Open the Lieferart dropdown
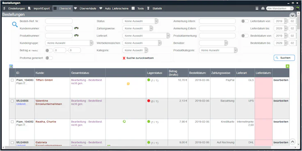The width and height of the screenshot is (302, 151). point(146,36)
